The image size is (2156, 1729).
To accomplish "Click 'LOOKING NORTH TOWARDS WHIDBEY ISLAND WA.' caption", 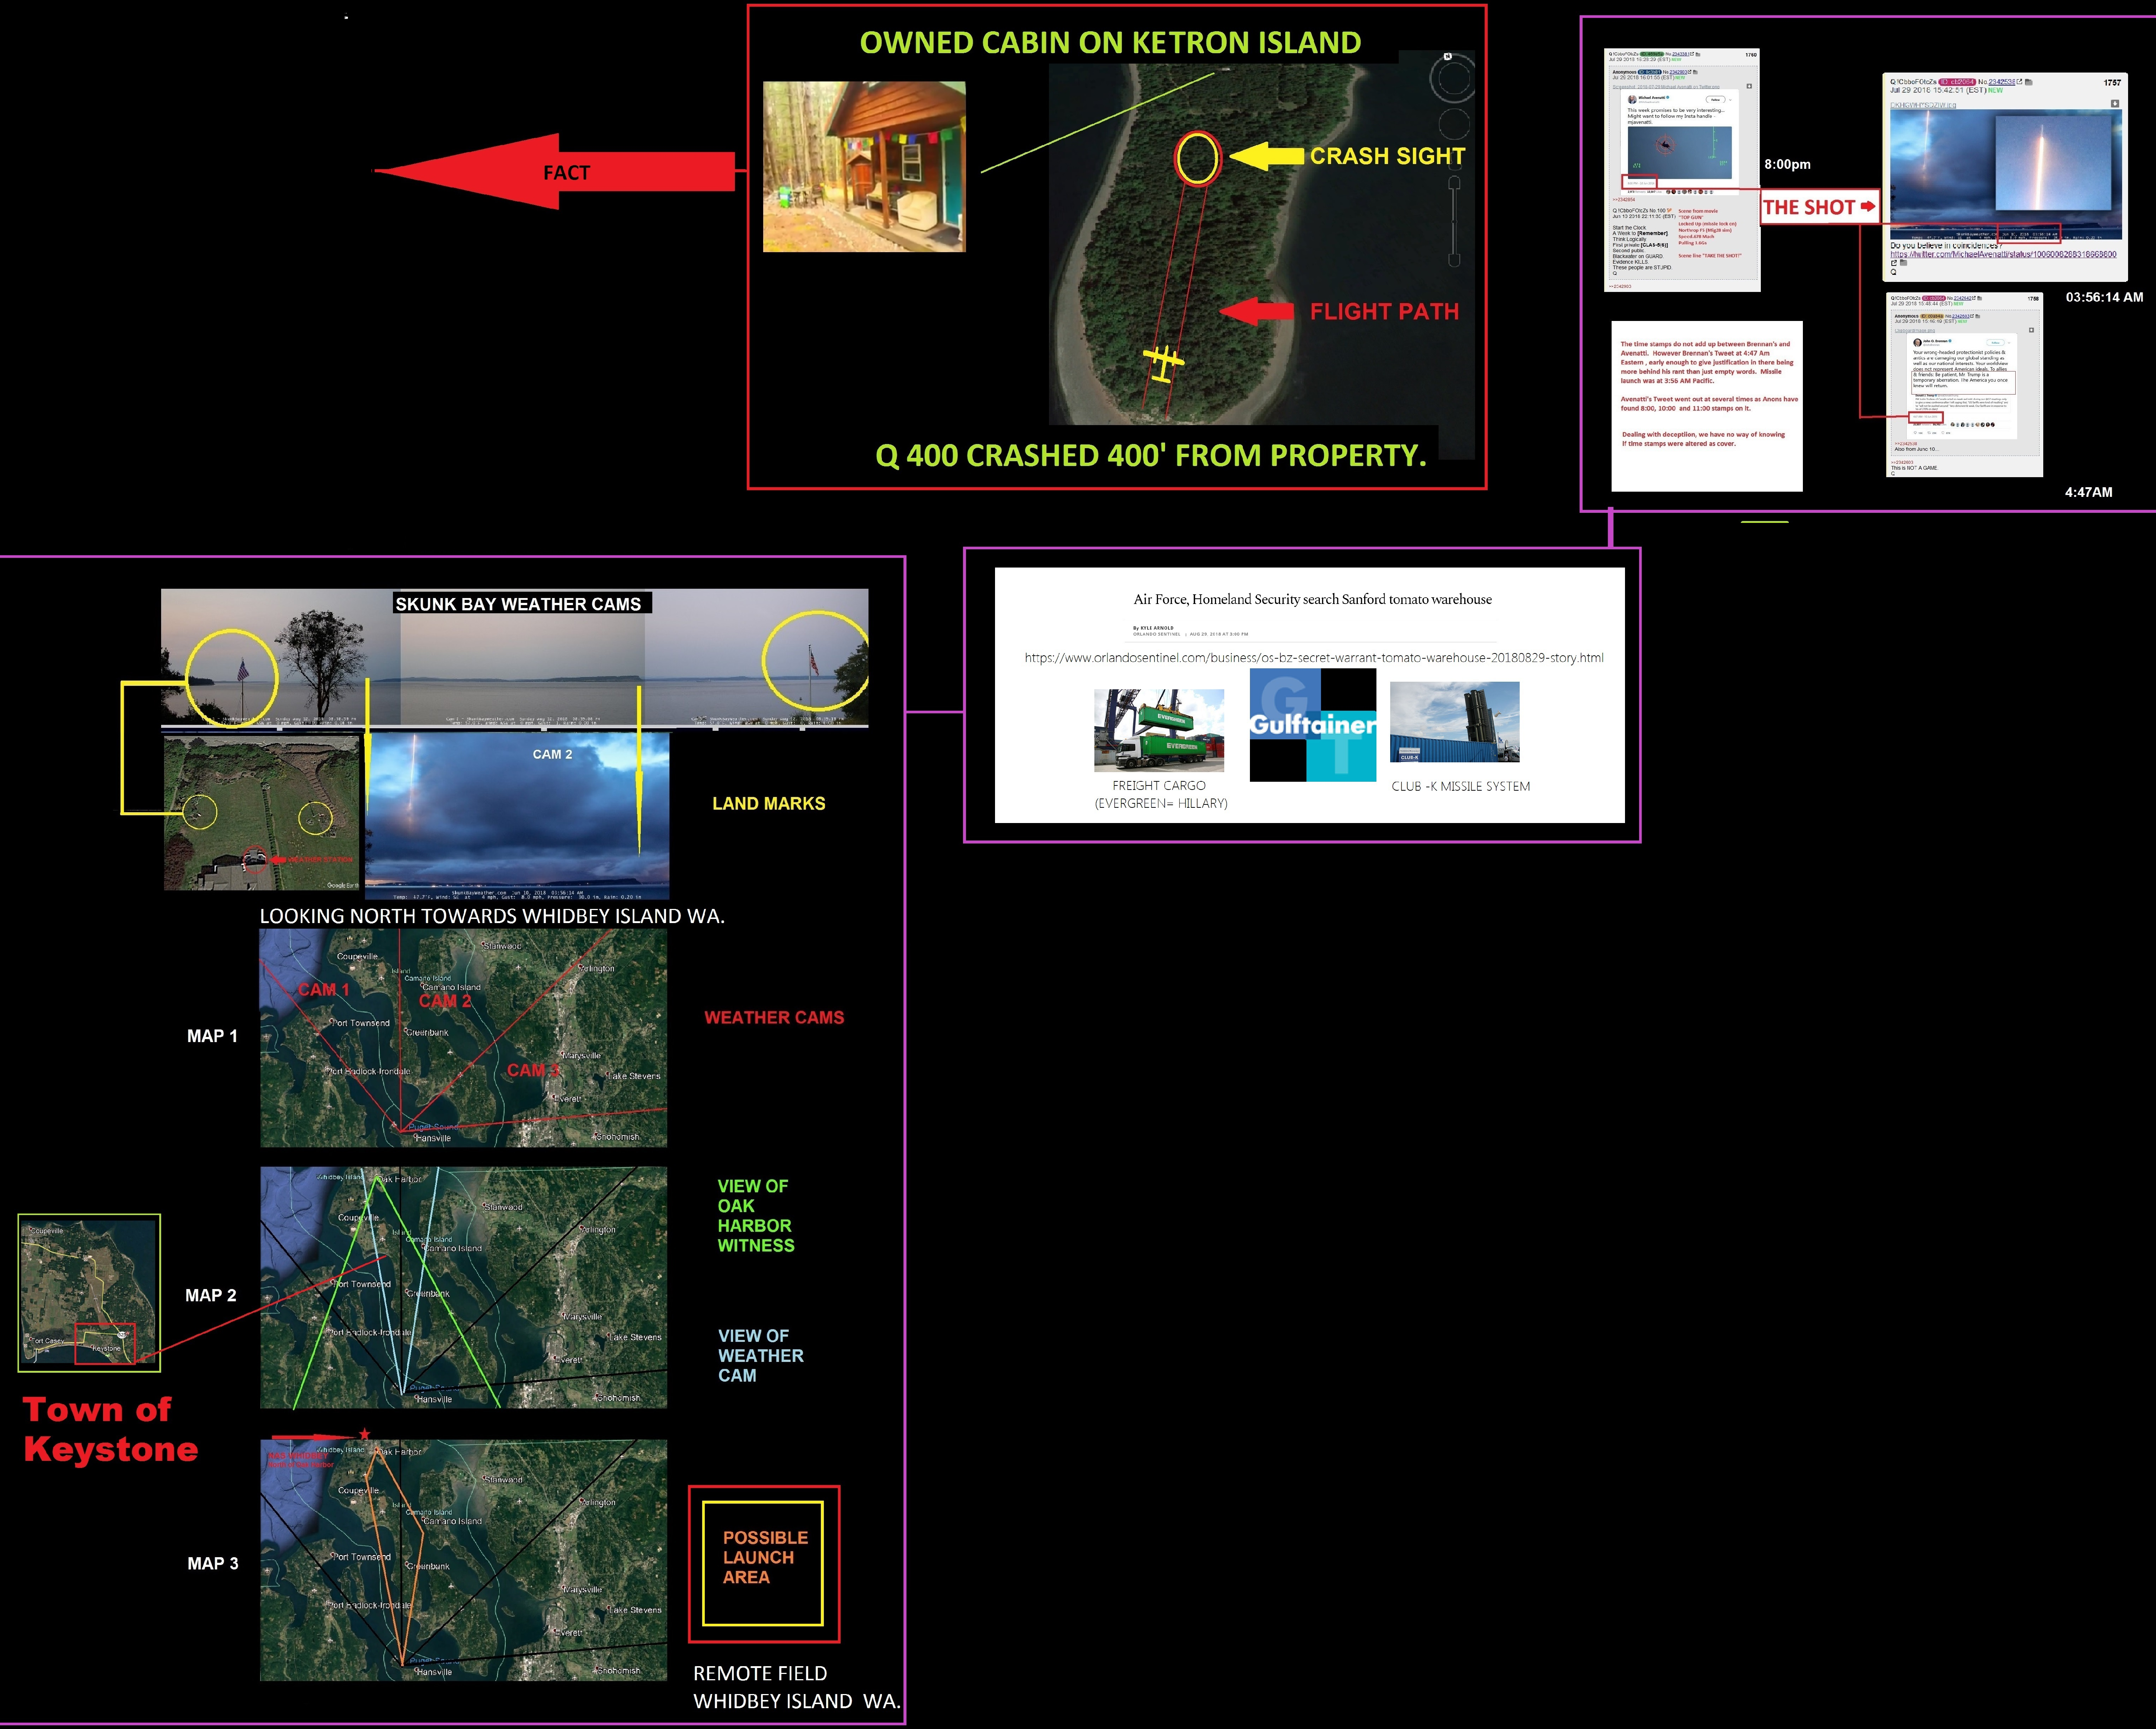I will click(492, 916).
